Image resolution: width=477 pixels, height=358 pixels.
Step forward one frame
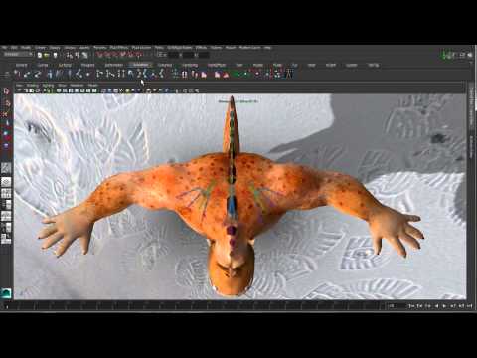click(453, 306)
